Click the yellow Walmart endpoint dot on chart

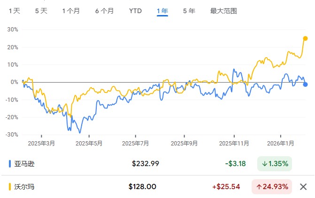tap(305, 38)
